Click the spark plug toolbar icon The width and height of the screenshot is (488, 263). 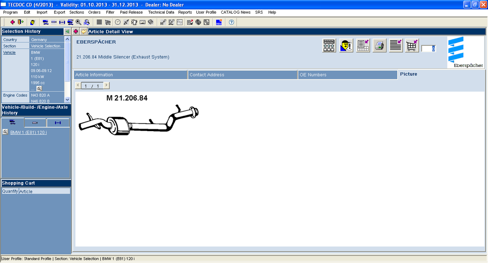coord(126,22)
